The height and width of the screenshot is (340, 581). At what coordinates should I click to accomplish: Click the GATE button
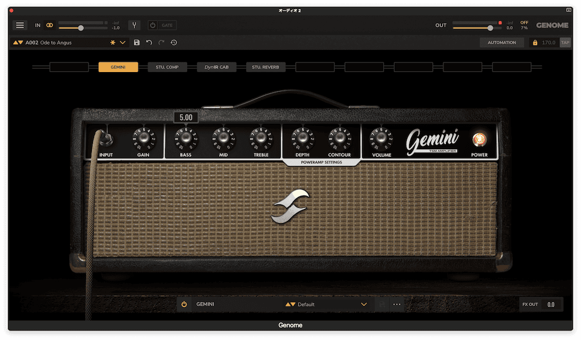click(x=167, y=25)
